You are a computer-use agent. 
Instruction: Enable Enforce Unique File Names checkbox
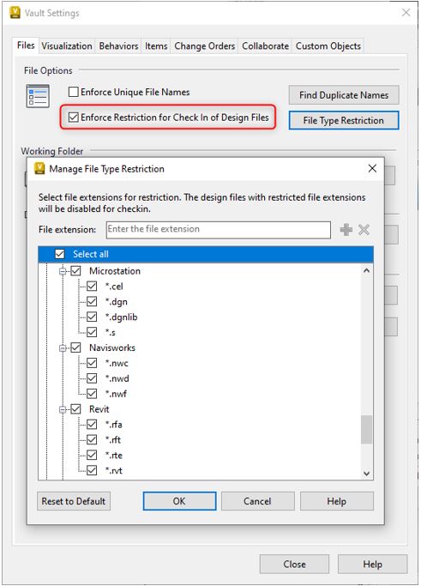(74, 92)
